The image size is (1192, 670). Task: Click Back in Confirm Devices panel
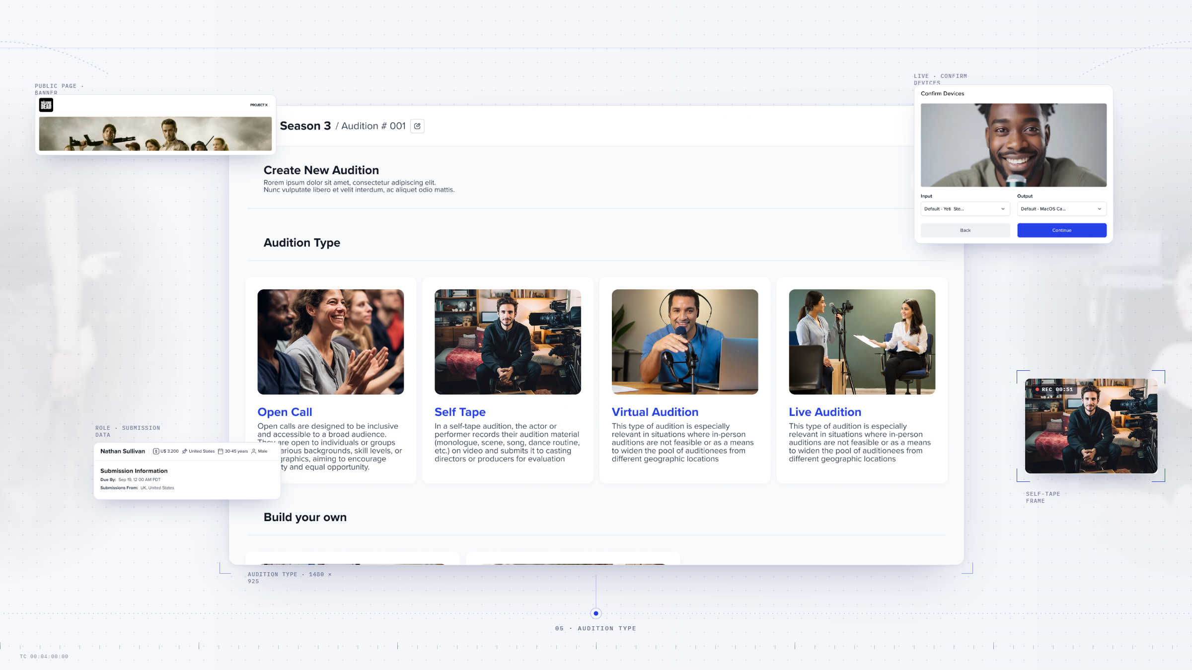click(965, 230)
